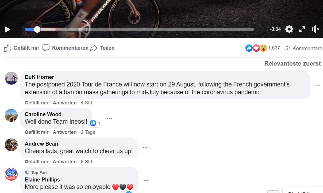323x193 pixels.
Task: Open options menu for Caroline Wood's comment
Action: (x=110, y=118)
